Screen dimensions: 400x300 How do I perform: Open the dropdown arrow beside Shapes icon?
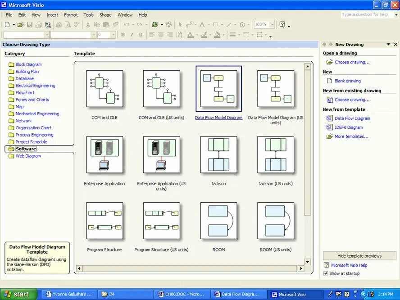(x=162, y=25)
